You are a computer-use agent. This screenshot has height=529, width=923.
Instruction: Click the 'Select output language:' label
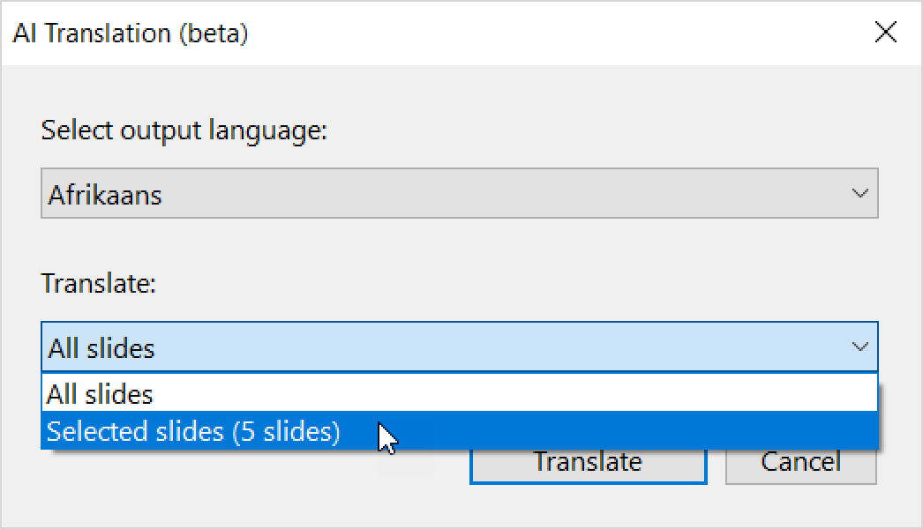pyautogui.click(x=184, y=130)
